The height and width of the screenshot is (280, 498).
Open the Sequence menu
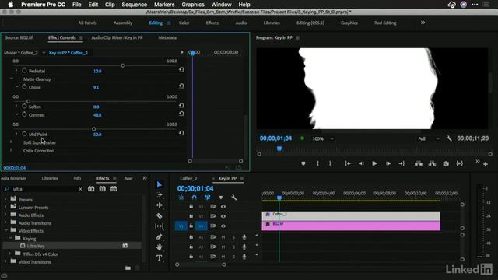(135, 5)
